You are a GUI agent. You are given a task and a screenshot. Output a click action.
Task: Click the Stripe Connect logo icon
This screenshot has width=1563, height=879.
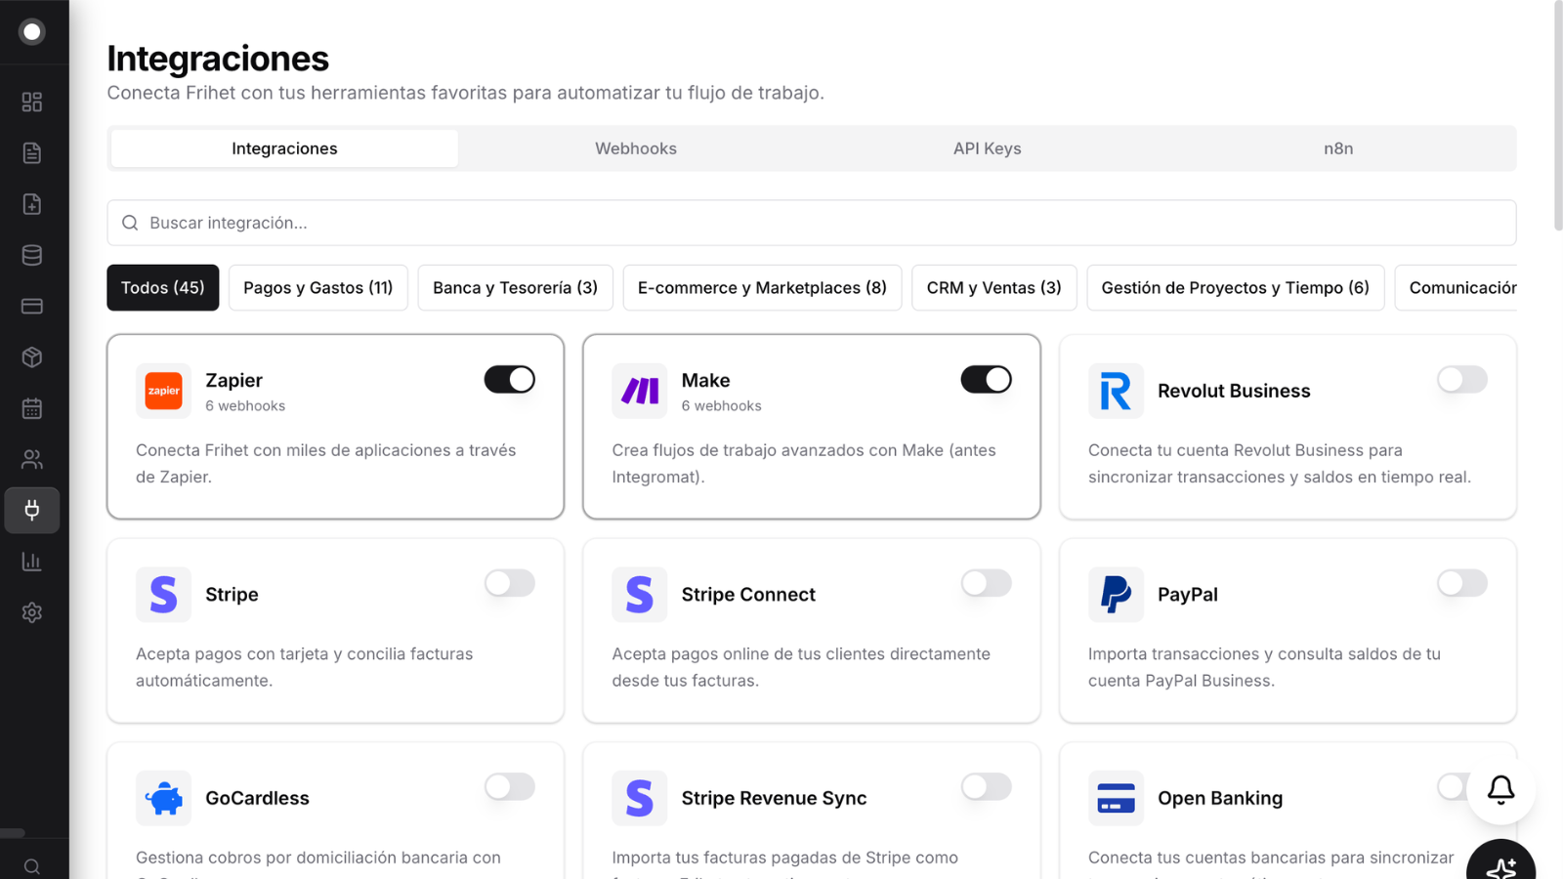640,595
